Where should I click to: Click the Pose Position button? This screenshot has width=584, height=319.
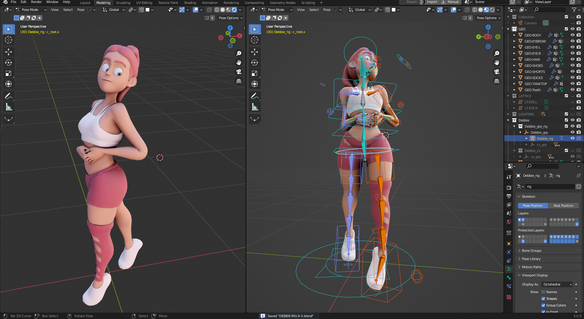click(x=533, y=206)
